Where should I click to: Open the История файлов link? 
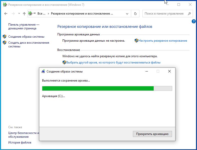pos(20,142)
